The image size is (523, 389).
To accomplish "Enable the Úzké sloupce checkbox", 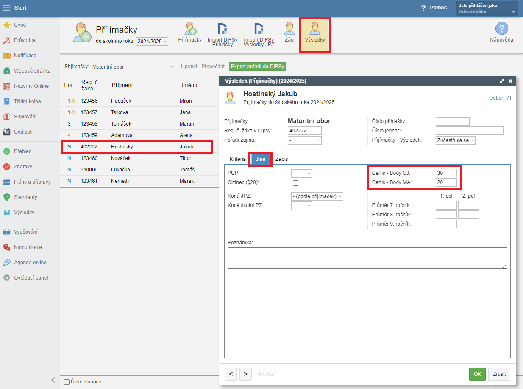I will pos(67,382).
